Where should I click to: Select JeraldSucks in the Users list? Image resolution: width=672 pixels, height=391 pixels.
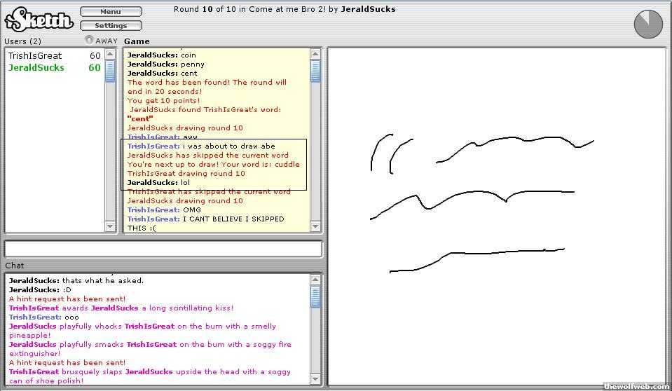[36, 68]
